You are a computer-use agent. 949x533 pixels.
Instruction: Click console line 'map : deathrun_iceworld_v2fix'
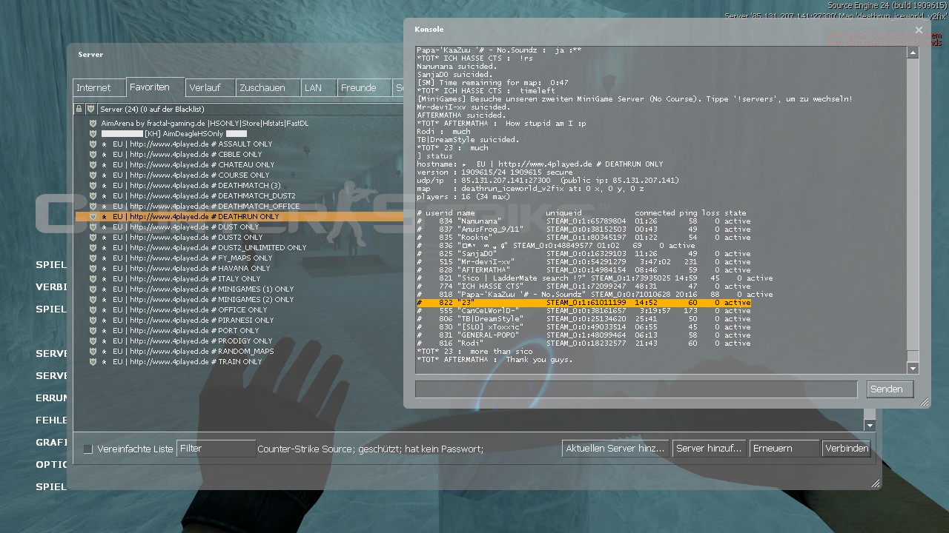pyautogui.click(x=531, y=189)
